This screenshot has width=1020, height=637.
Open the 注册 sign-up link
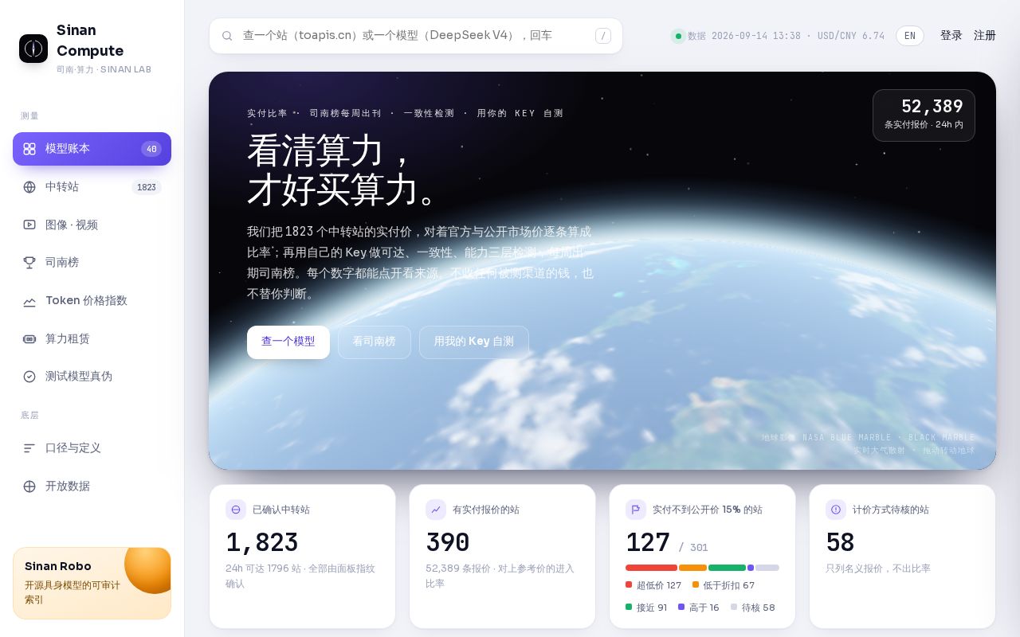point(985,36)
